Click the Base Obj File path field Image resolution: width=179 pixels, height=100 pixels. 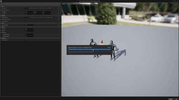tap(39, 8)
